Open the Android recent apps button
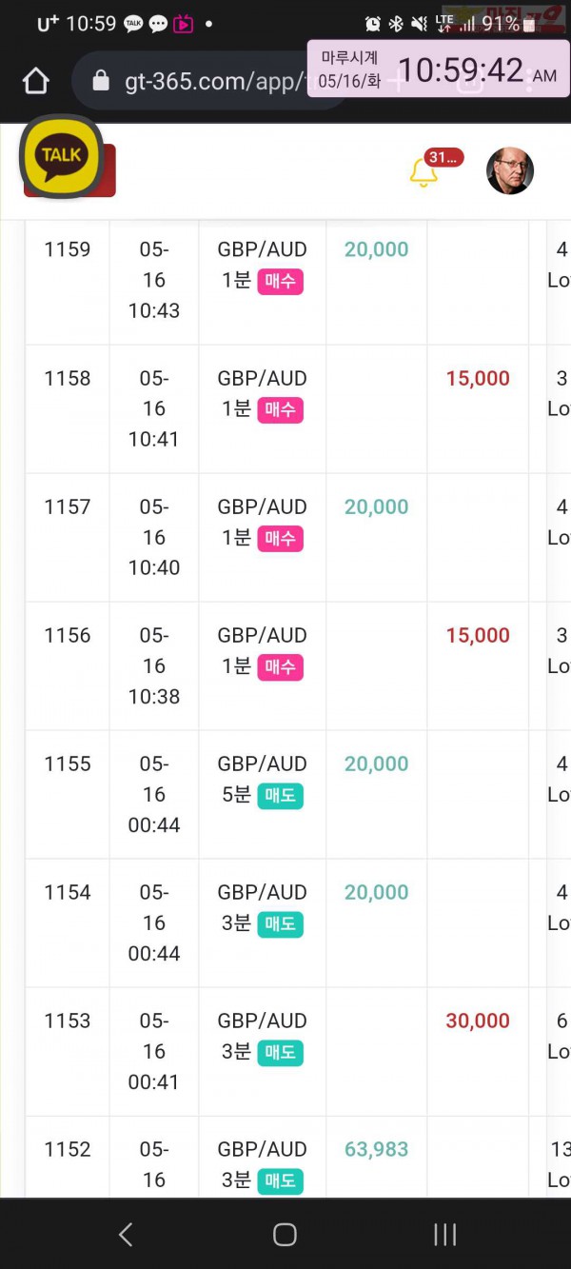The image size is (571, 1269). (x=444, y=1235)
